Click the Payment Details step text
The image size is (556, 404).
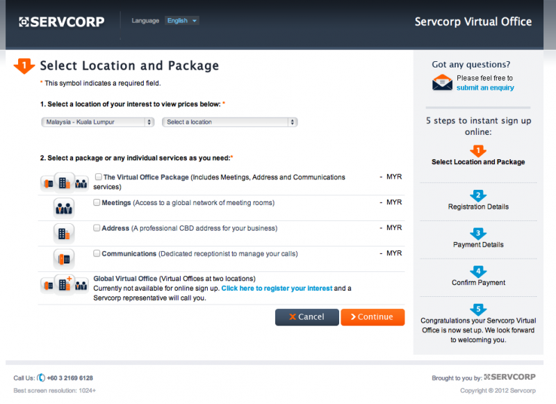478,244
